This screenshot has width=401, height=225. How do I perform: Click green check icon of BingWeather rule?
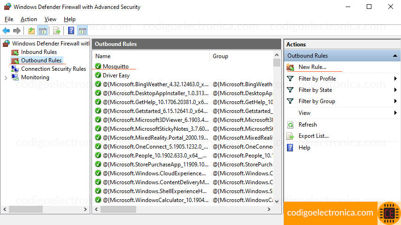(98, 84)
